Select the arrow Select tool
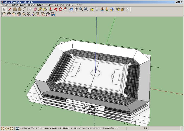Screen dimensions: 184x131 (4, 9)
